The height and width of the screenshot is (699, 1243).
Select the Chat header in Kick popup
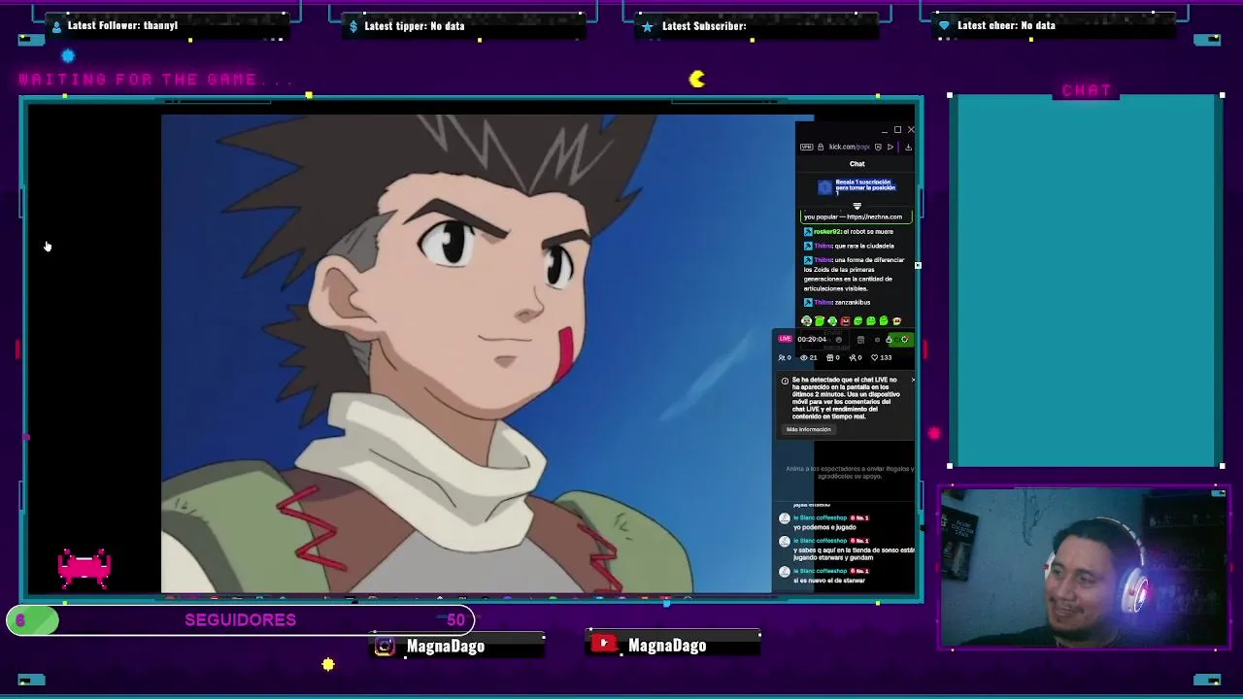(x=857, y=163)
